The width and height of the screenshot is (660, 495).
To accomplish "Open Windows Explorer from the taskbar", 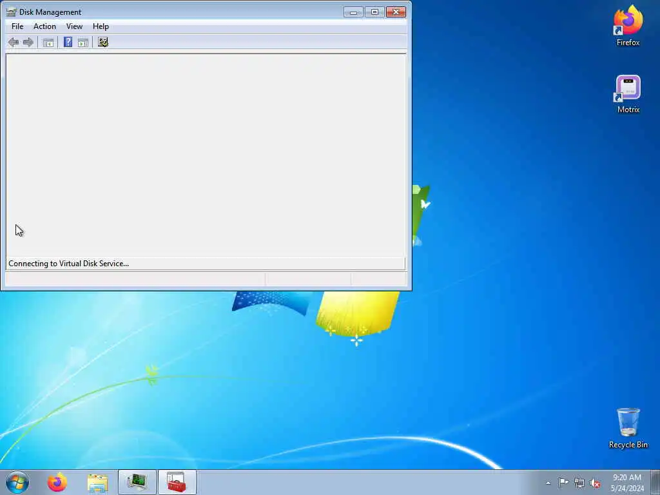I will click(98, 482).
